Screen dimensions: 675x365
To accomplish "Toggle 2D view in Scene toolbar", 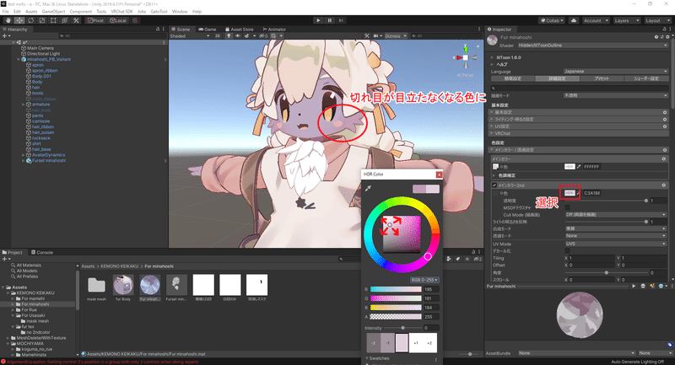I will 218,36.
